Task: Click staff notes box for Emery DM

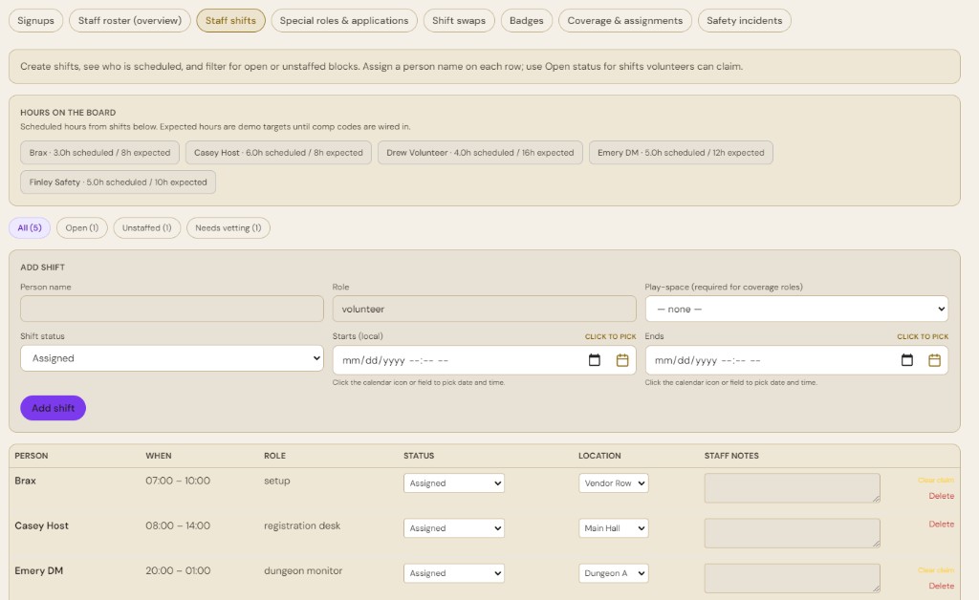Action: pos(793,577)
